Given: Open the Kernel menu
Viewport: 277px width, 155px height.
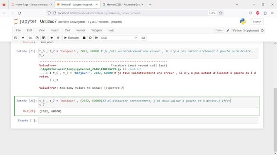Looking at the screenshot, I should (81, 30).
